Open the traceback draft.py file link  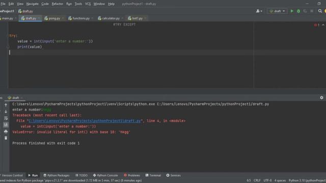pyautogui.click(x=85, y=121)
